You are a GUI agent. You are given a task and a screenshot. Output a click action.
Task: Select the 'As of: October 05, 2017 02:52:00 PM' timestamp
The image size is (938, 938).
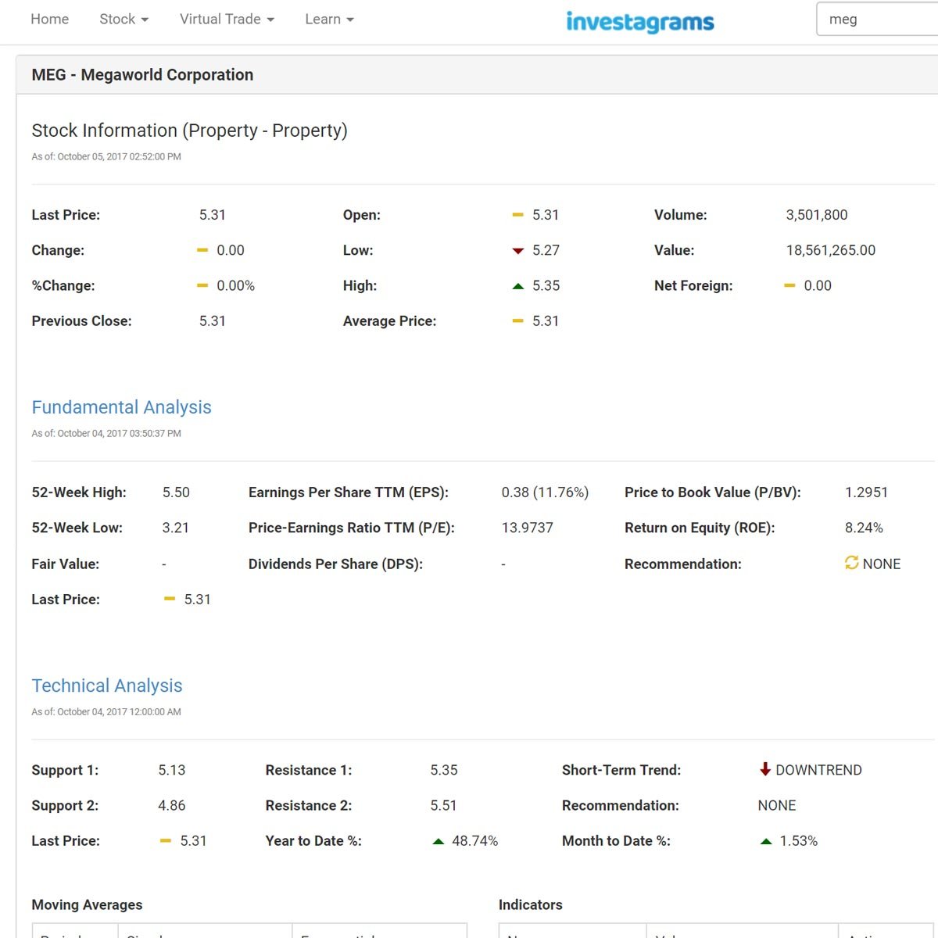coord(106,156)
